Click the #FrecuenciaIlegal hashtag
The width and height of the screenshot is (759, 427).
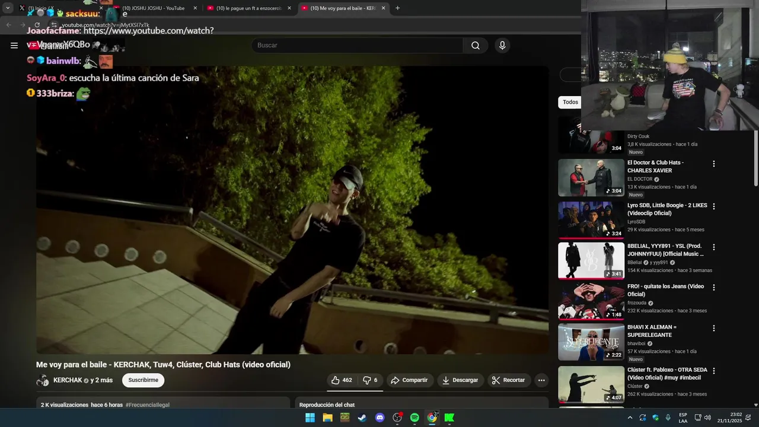(x=148, y=405)
